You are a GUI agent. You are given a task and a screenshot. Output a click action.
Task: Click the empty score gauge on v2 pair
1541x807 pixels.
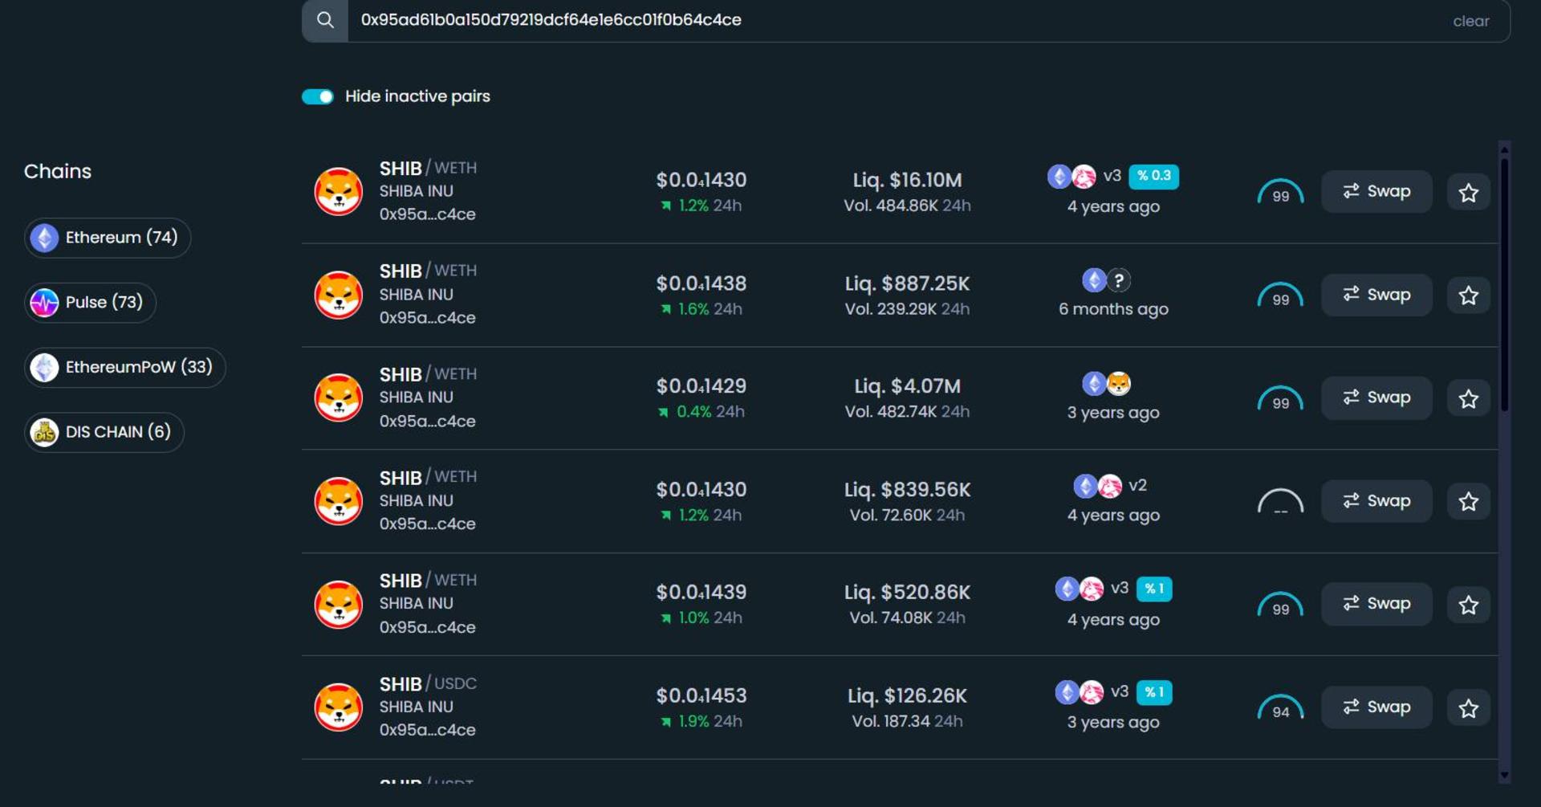(1280, 502)
